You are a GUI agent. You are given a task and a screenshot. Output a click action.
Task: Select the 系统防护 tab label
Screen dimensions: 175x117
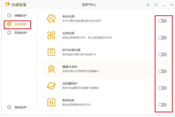tap(21, 24)
